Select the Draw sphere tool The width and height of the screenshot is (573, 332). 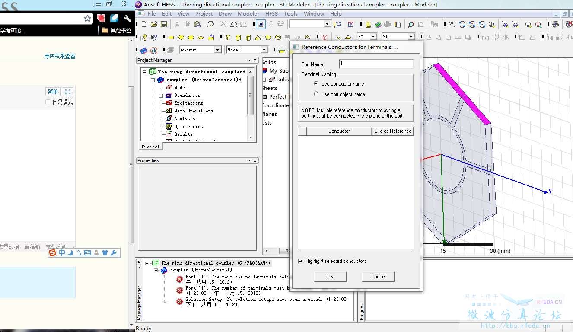pos(268,38)
